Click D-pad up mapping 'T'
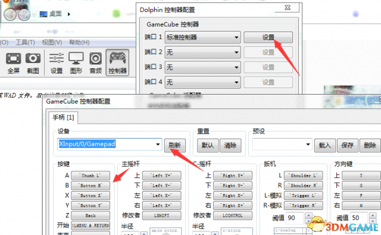The height and width of the screenshot is (235, 381). [361, 176]
